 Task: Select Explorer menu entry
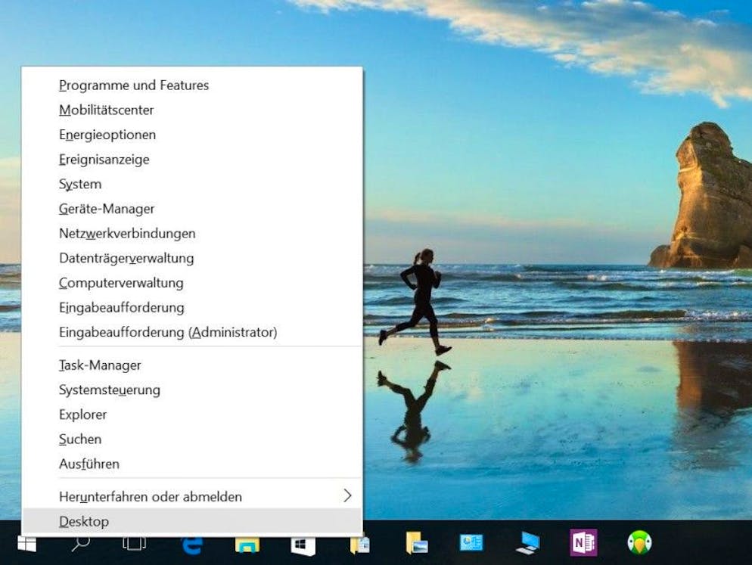pos(192,415)
